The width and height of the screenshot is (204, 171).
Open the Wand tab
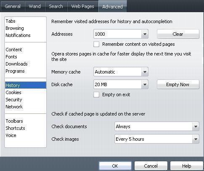click(35, 6)
